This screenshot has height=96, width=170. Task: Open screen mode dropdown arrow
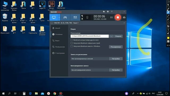[x=59, y=17]
